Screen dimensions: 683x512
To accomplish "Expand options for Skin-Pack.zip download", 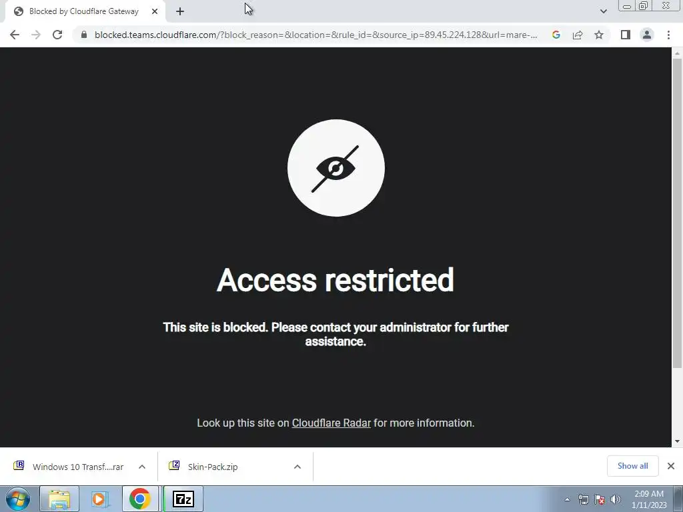I will (x=297, y=467).
